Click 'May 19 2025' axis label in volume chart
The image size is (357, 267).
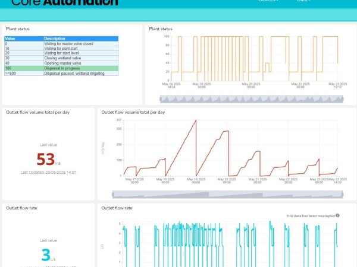coord(196,180)
